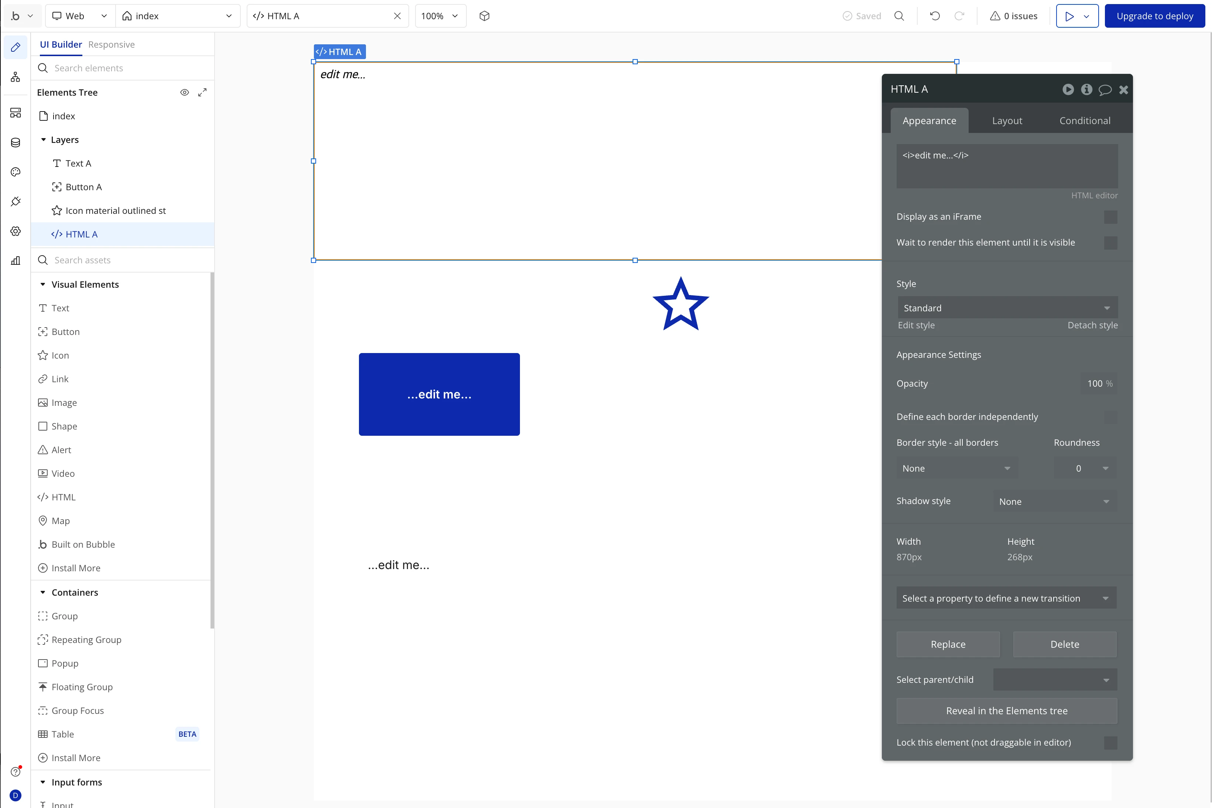
Task: Open the Styles palette icon in sidebar
Action: [x=16, y=172]
